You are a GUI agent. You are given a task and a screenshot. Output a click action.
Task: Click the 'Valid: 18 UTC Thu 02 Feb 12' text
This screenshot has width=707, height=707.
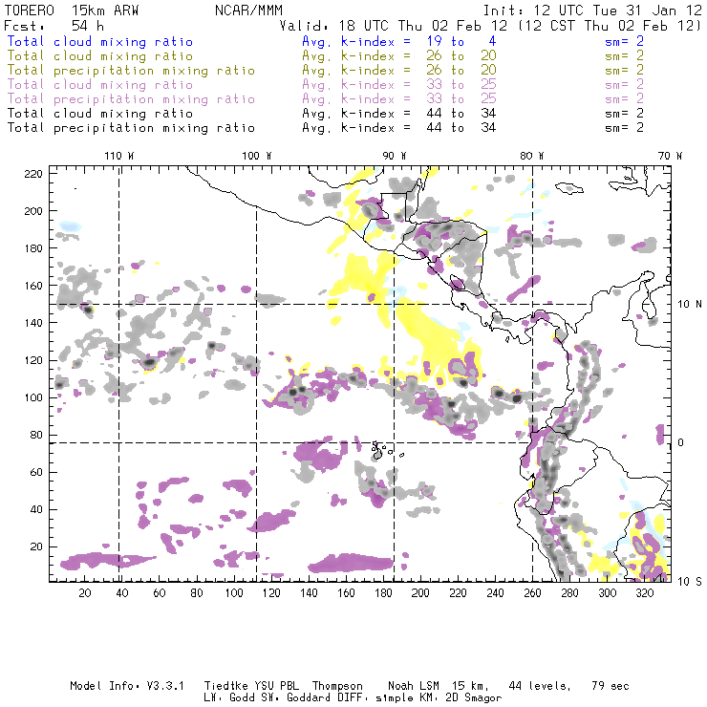click(394, 26)
